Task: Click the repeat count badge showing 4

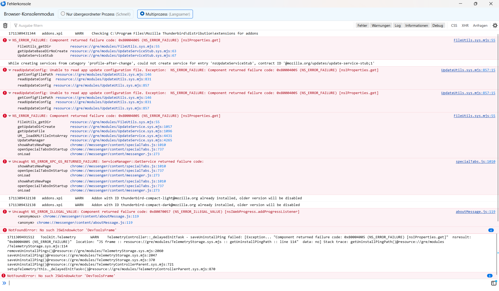Action: point(491,230)
